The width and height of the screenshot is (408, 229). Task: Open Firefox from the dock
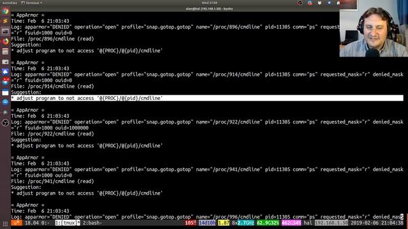click(x=5, y=41)
